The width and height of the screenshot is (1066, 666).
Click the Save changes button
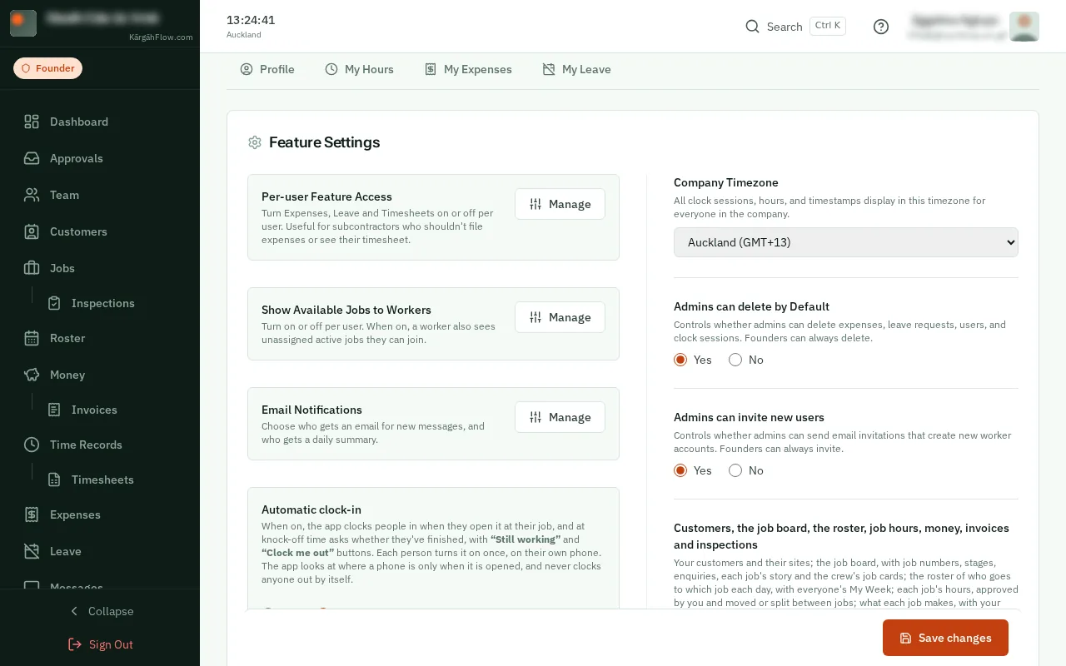tap(945, 638)
